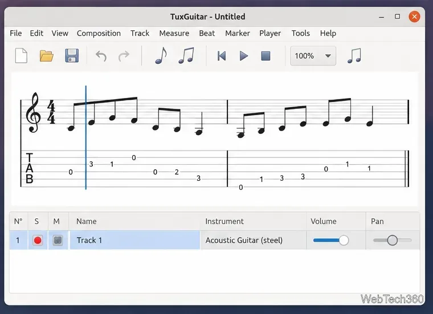The height and width of the screenshot is (314, 433).
Task: Stop playback with the square button
Action: tap(265, 56)
